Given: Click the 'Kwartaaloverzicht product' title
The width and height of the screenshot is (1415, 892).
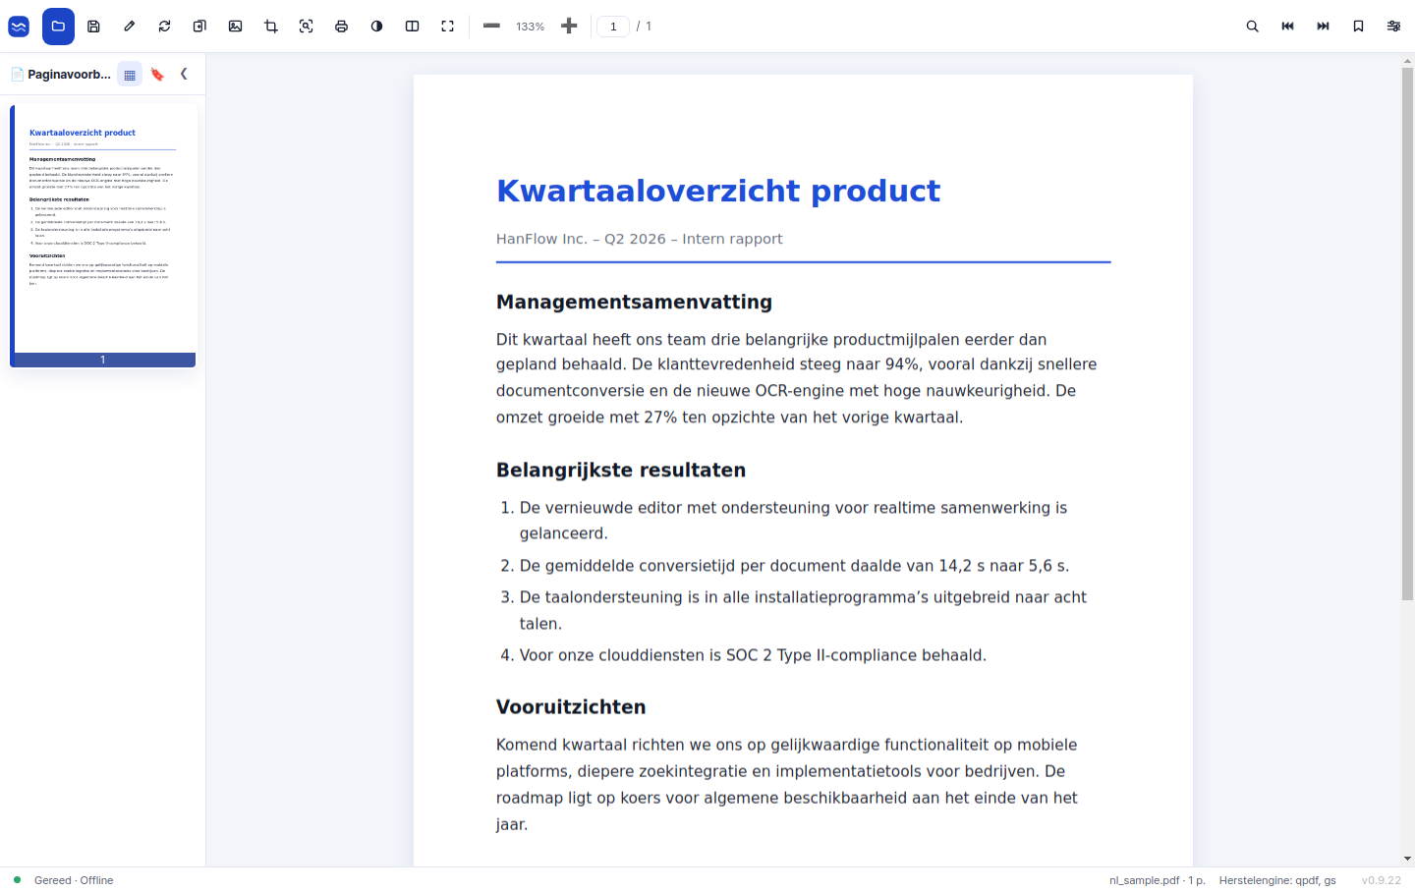Looking at the screenshot, I should tap(718, 191).
